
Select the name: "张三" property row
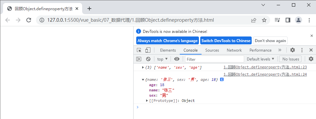click(162, 90)
